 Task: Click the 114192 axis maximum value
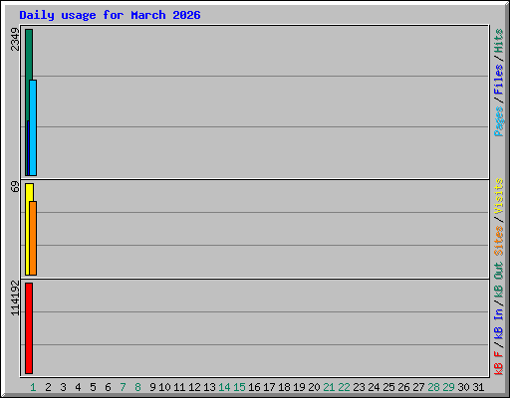(x=15, y=298)
